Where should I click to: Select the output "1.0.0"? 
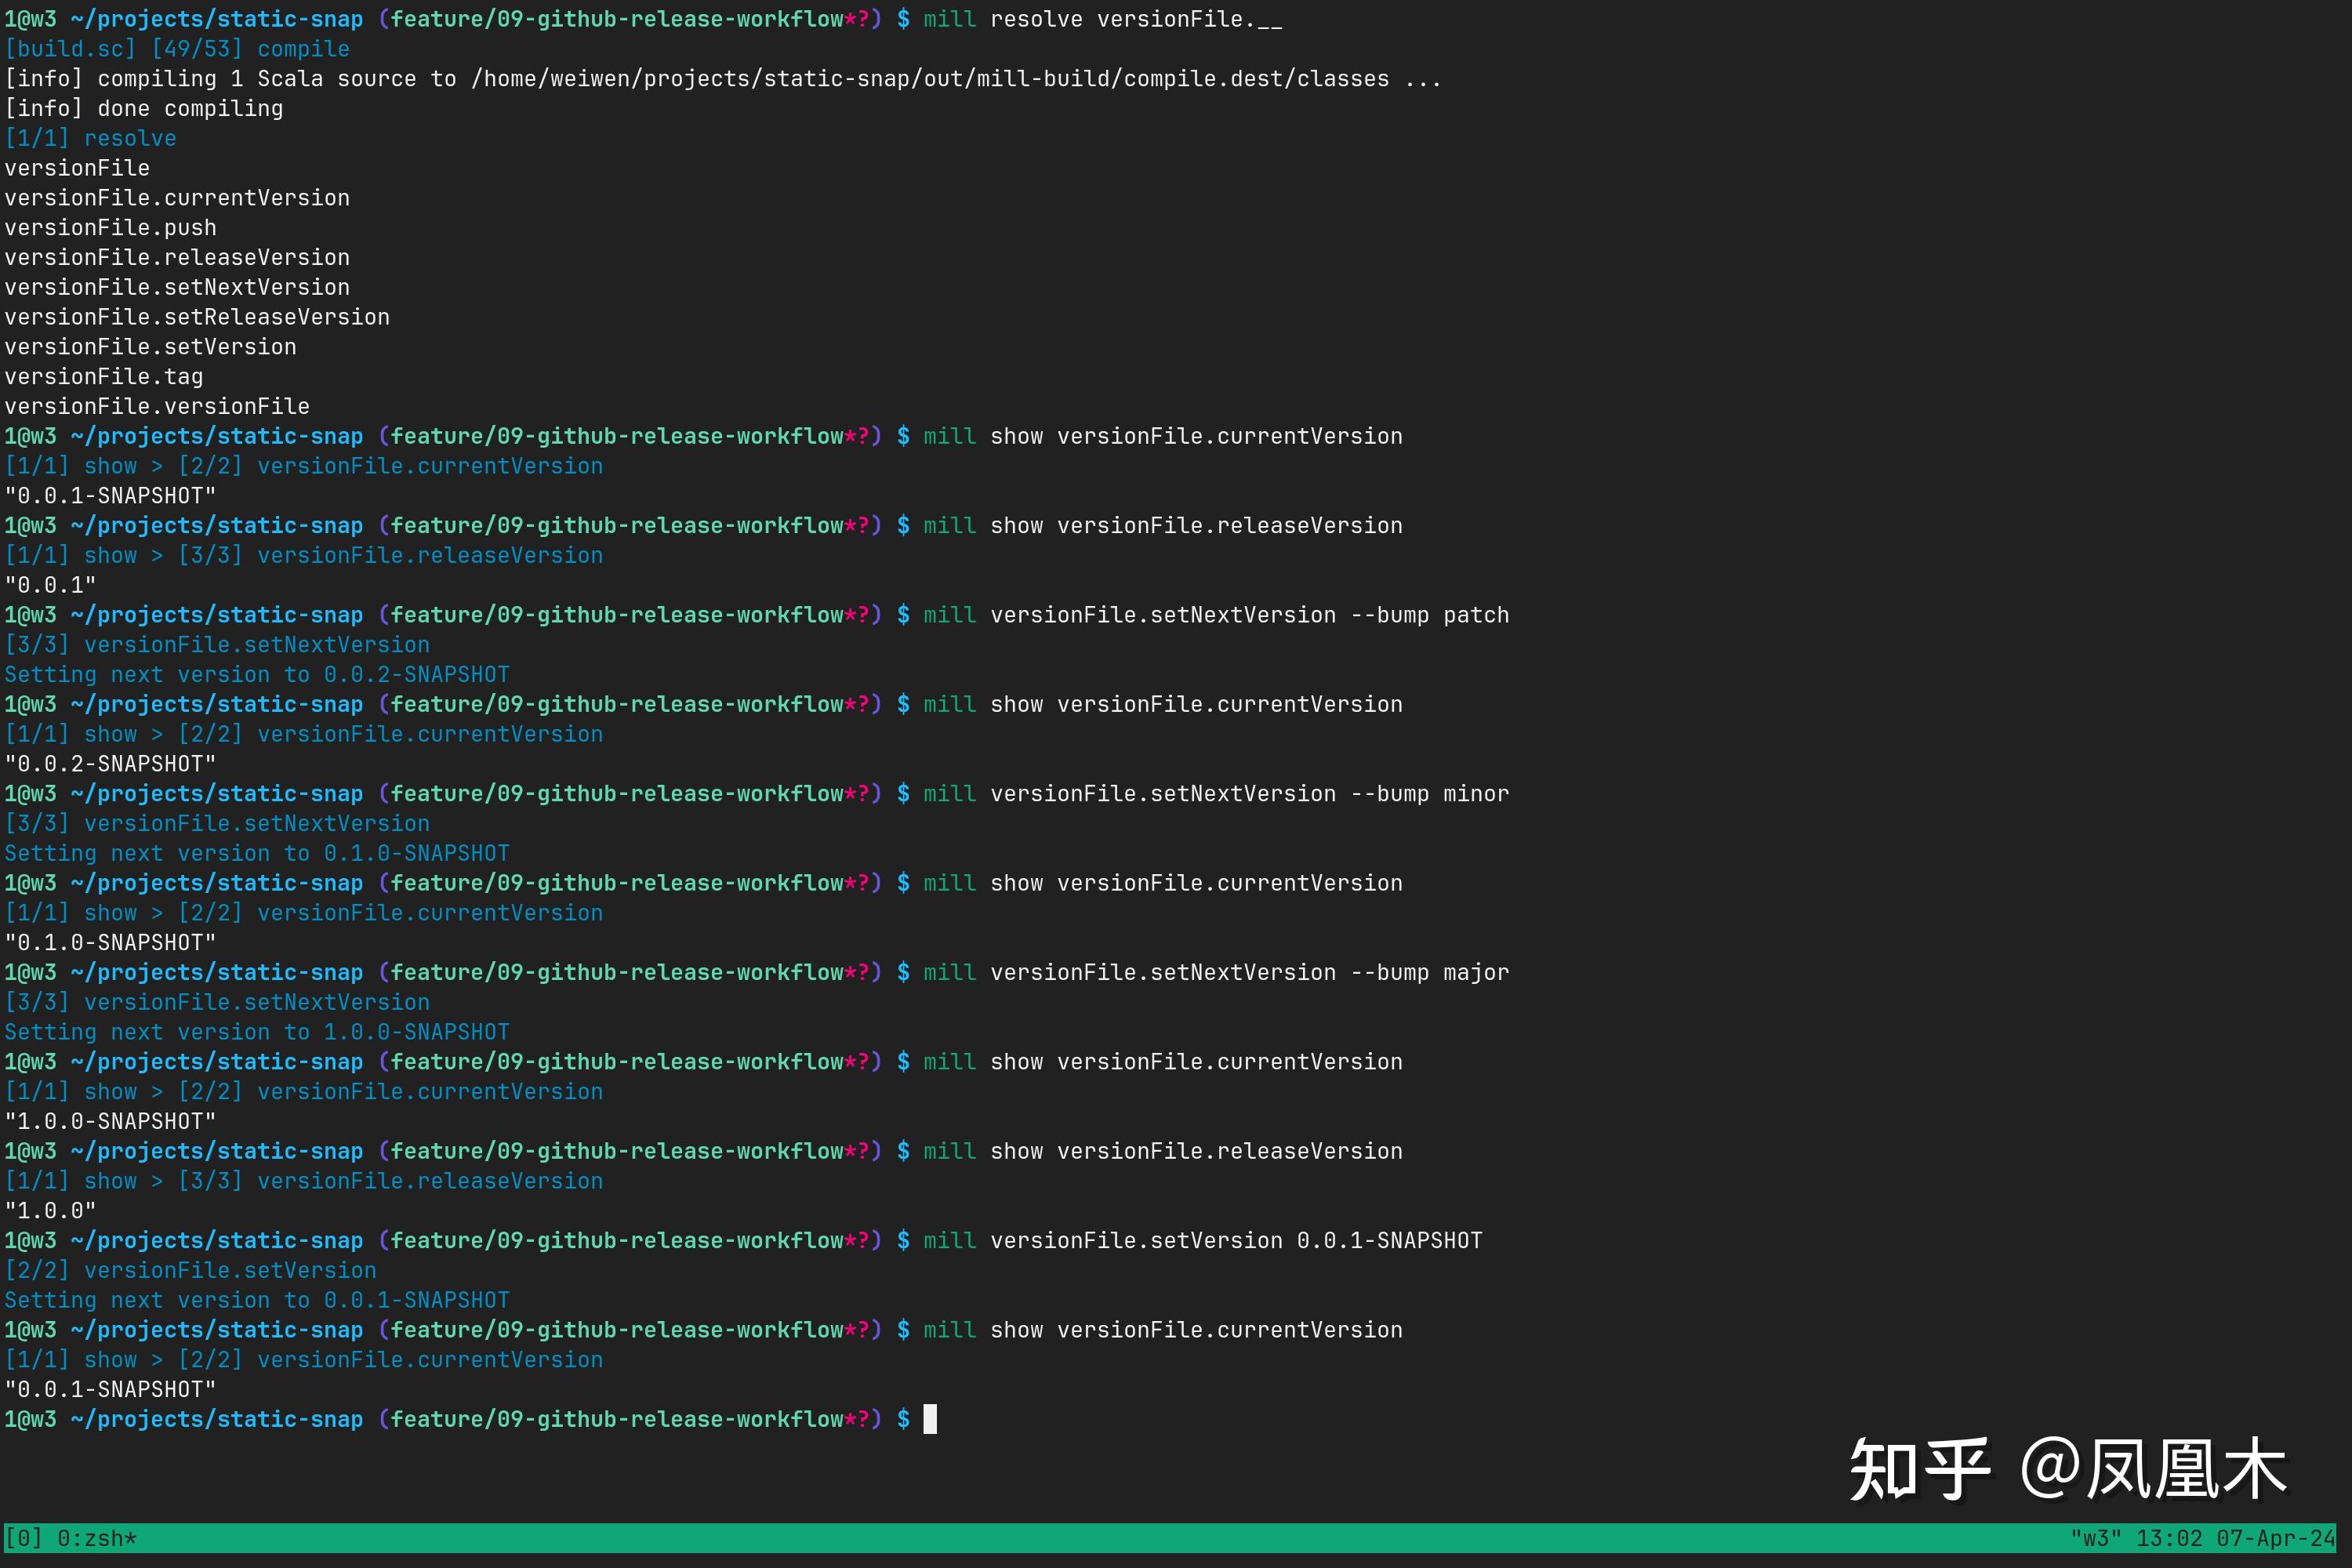(50, 1210)
